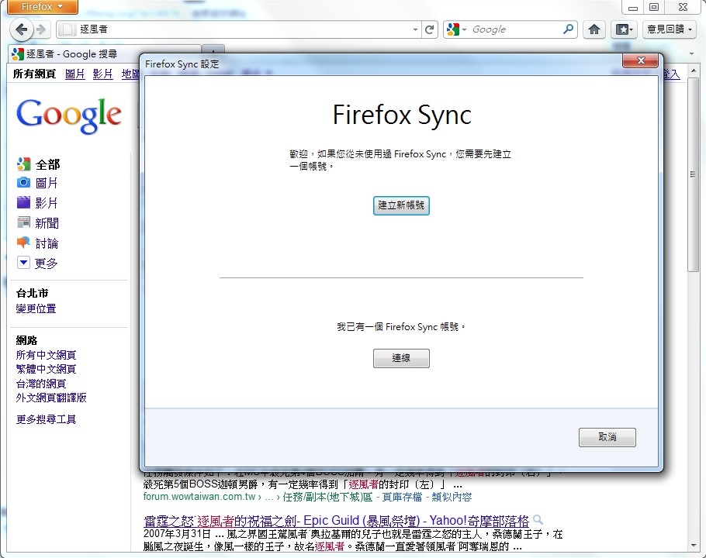Screen dimensions: 706x558
Task: Click the scrollbar down arrow
Action: click(694, 546)
